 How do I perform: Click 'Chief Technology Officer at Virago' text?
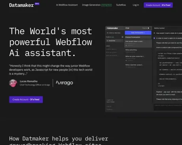(x=35, y=85)
